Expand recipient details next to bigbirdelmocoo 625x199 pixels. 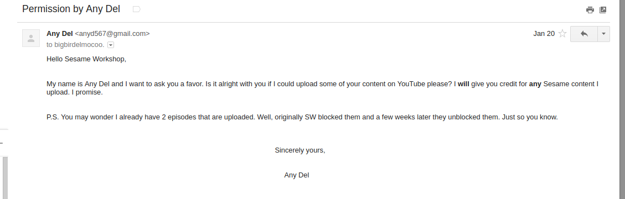point(111,45)
